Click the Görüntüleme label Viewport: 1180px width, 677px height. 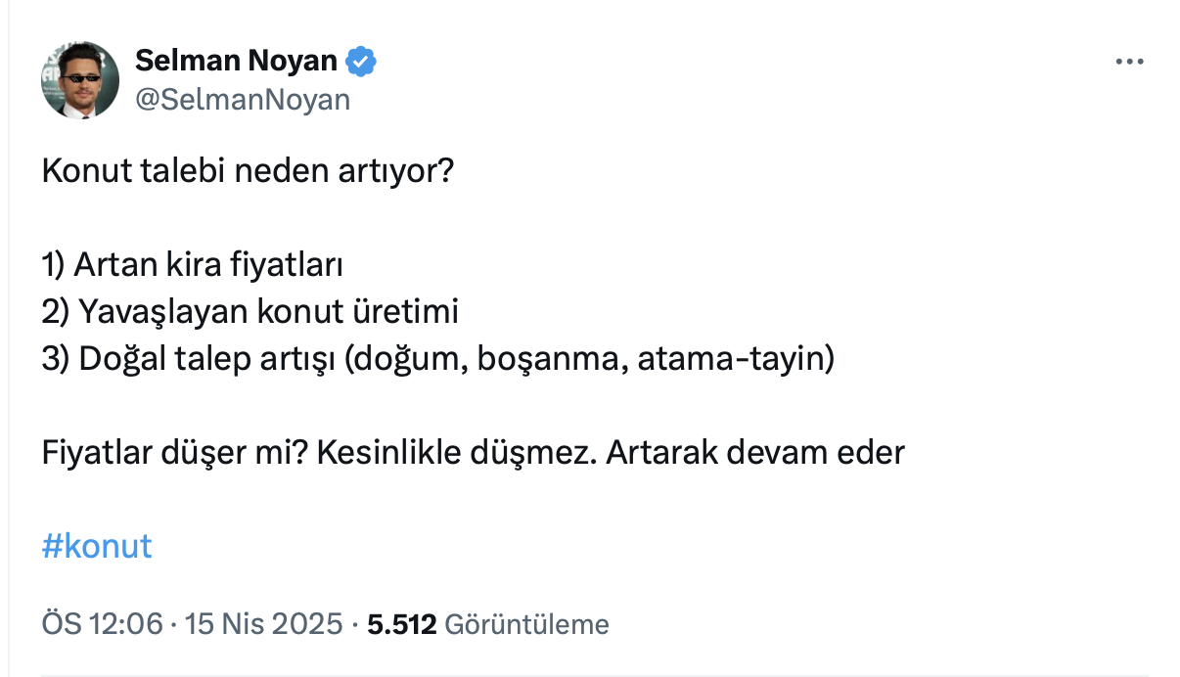click(526, 624)
